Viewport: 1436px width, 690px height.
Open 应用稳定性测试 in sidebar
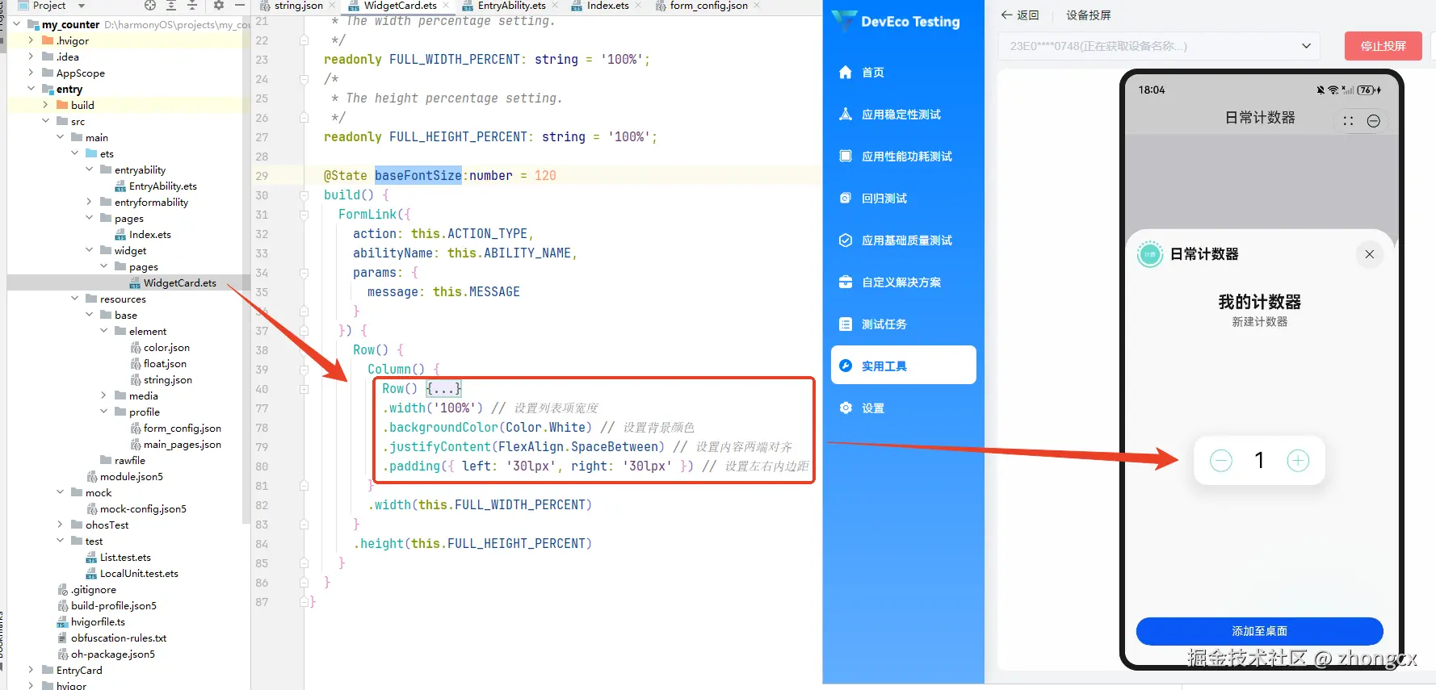903,114
